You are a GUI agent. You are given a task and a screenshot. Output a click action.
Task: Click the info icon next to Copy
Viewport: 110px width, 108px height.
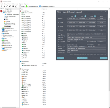pos(95,16)
